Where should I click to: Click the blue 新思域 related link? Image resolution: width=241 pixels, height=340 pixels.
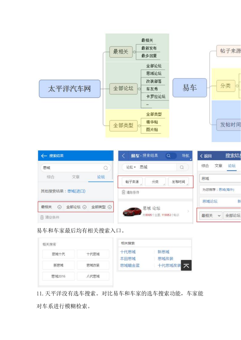pyautogui.click(x=163, y=252)
